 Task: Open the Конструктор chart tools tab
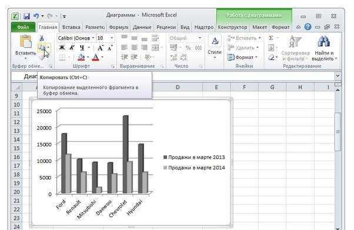coord(232,27)
